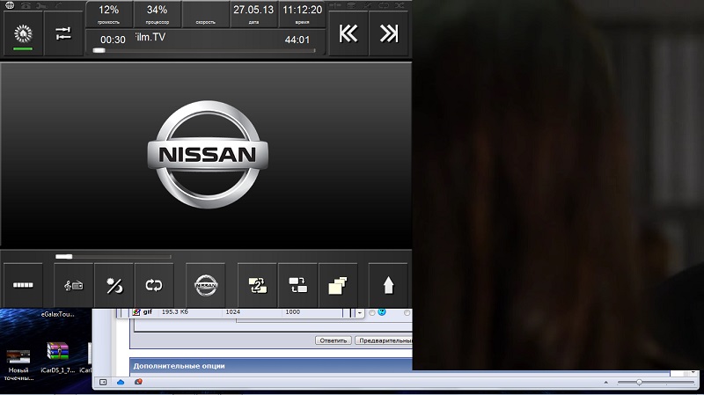Click the 12% volume indicator
704x395 pixels.
tap(109, 13)
